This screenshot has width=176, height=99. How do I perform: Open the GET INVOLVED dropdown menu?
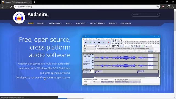[x=98, y=23]
